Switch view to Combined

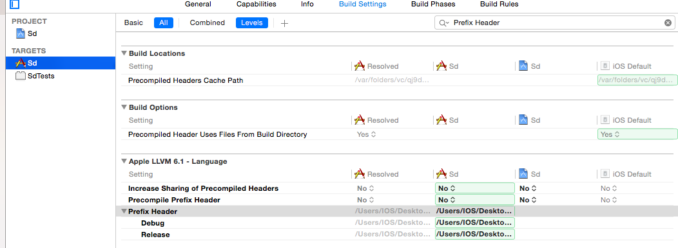pyautogui.click(x=207, y=23)
